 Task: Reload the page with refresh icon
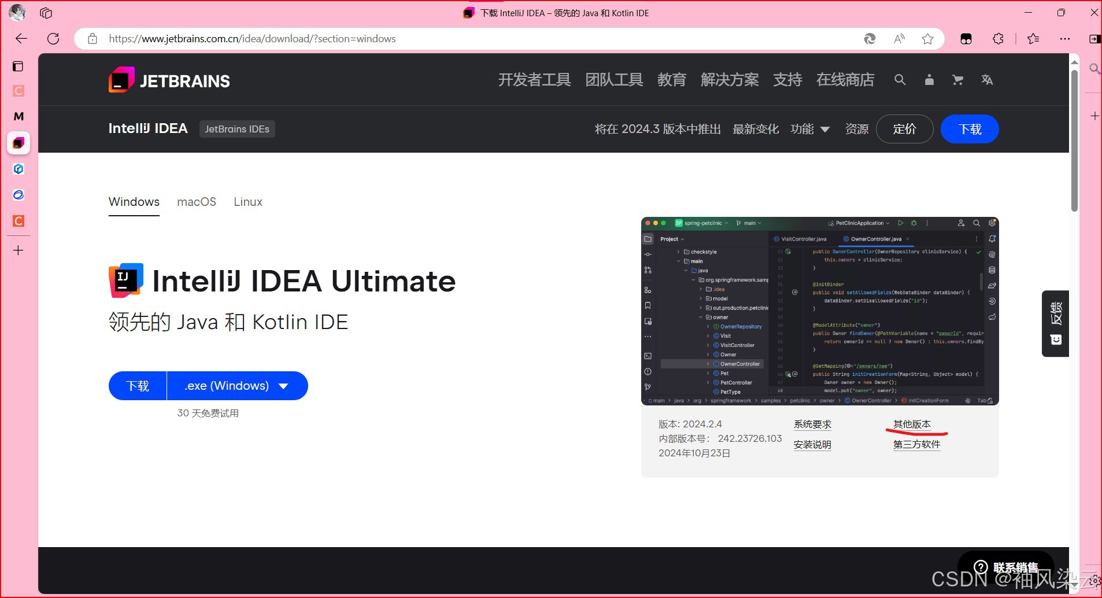click(x=53, y=39)
